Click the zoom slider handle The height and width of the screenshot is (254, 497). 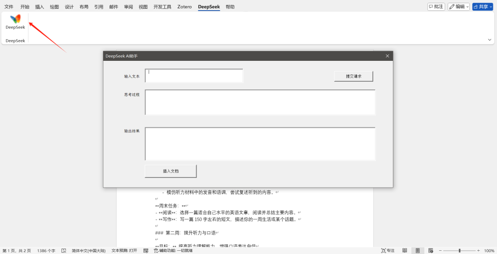(460, 250)
